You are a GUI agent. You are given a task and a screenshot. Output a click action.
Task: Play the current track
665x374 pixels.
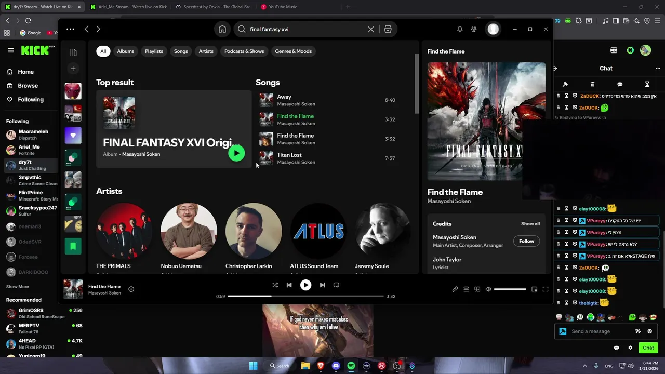[x=305, y=285]
